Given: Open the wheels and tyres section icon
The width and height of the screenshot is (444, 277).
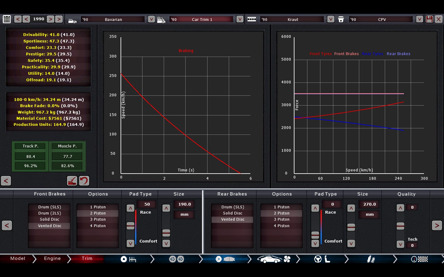Looking at the screenshot, I should [177, 259].
